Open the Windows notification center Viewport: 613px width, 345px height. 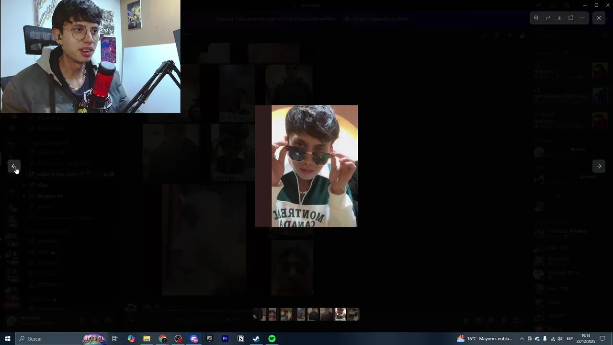coord(603,339)
